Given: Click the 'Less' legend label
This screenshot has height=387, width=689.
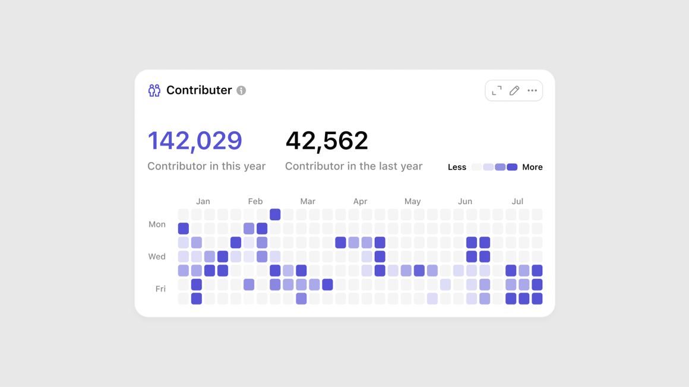Looking at the screenshot, I should click(457, 167).
